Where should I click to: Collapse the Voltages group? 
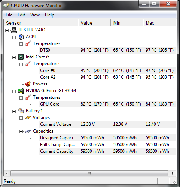21,118
